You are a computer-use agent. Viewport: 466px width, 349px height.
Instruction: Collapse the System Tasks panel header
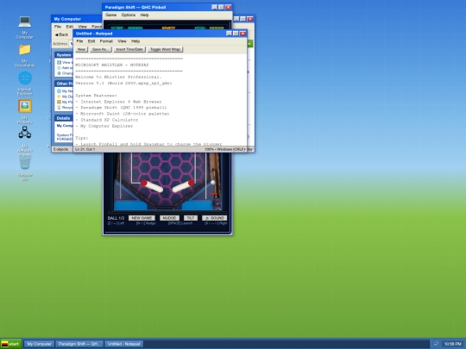tap(64, 55)
